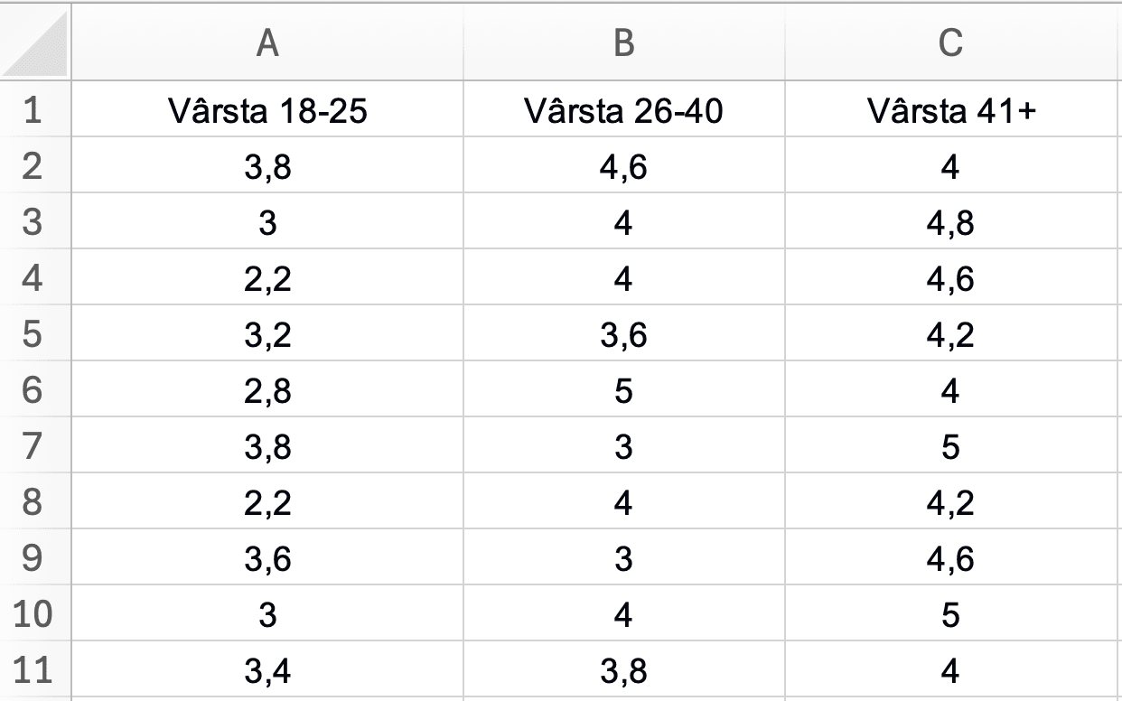The image size is (1122, 701).
Task: Select column C header
Action: [x=950, y=43]
